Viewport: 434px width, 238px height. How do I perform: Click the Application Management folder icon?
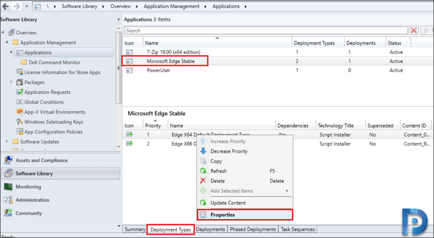[16, 42]
